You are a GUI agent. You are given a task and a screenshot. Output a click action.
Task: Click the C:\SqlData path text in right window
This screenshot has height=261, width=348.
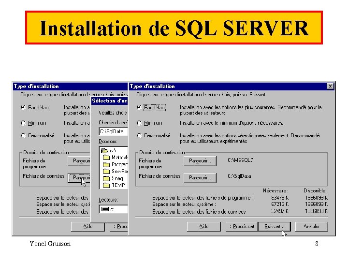click(x=239, y=176)
